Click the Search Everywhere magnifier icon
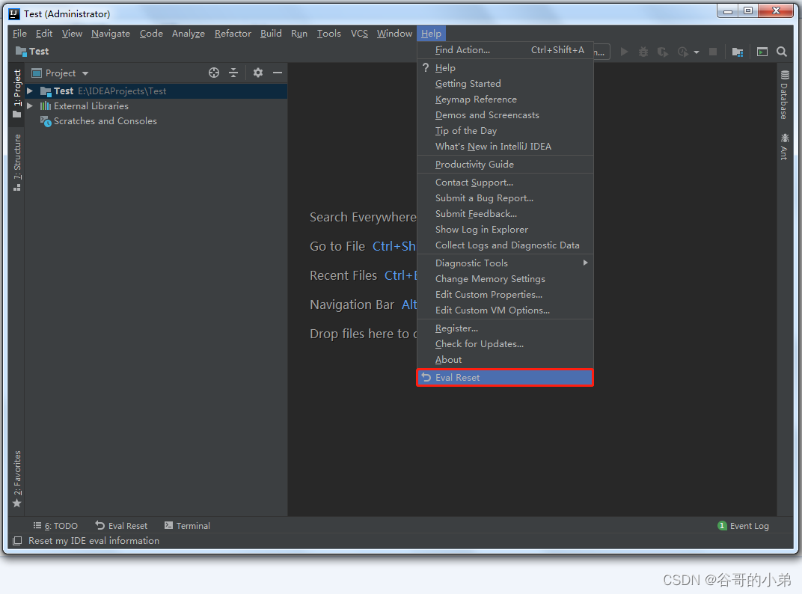The width and height of the screenshot is (802, 594). point(782,52)
